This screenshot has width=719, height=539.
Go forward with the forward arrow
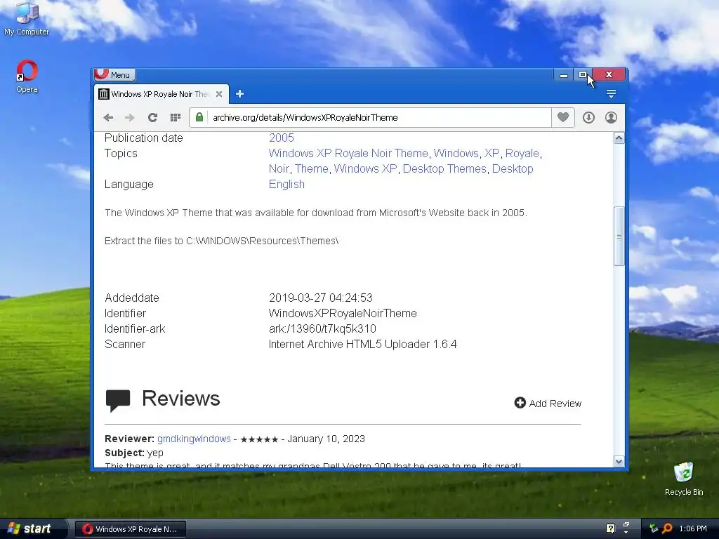(x=130, y=118)
